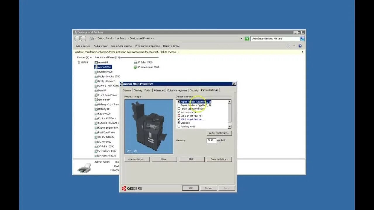This screenshot has width=374, height=210.
Task: Expand the Hardware breadcrumb arrow
Action: pyautogui.click(x=128, y=38)
